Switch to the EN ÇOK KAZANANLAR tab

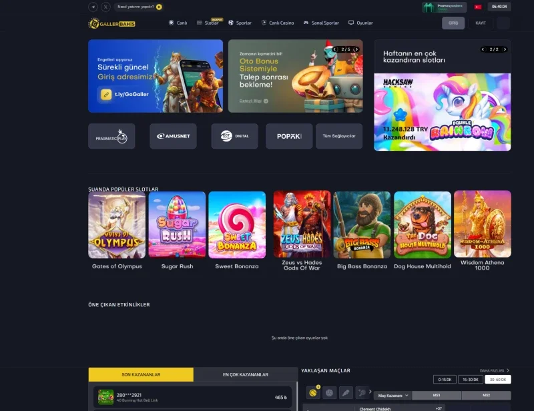pyautogui.click(x=246, y=374)
